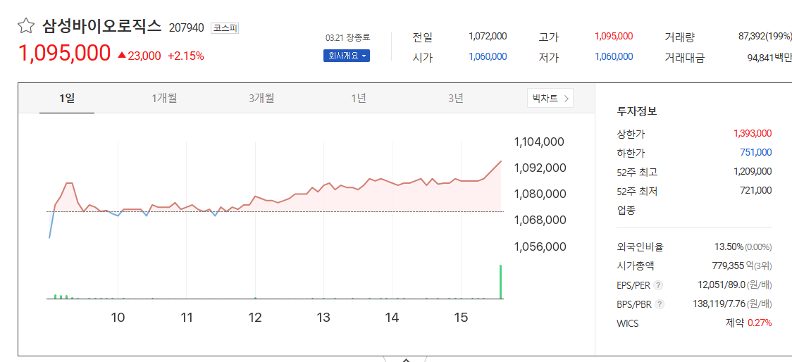Click the current price 1,095,000 in large red
Screen dimensions: 792x362
[x=64, y=54]
